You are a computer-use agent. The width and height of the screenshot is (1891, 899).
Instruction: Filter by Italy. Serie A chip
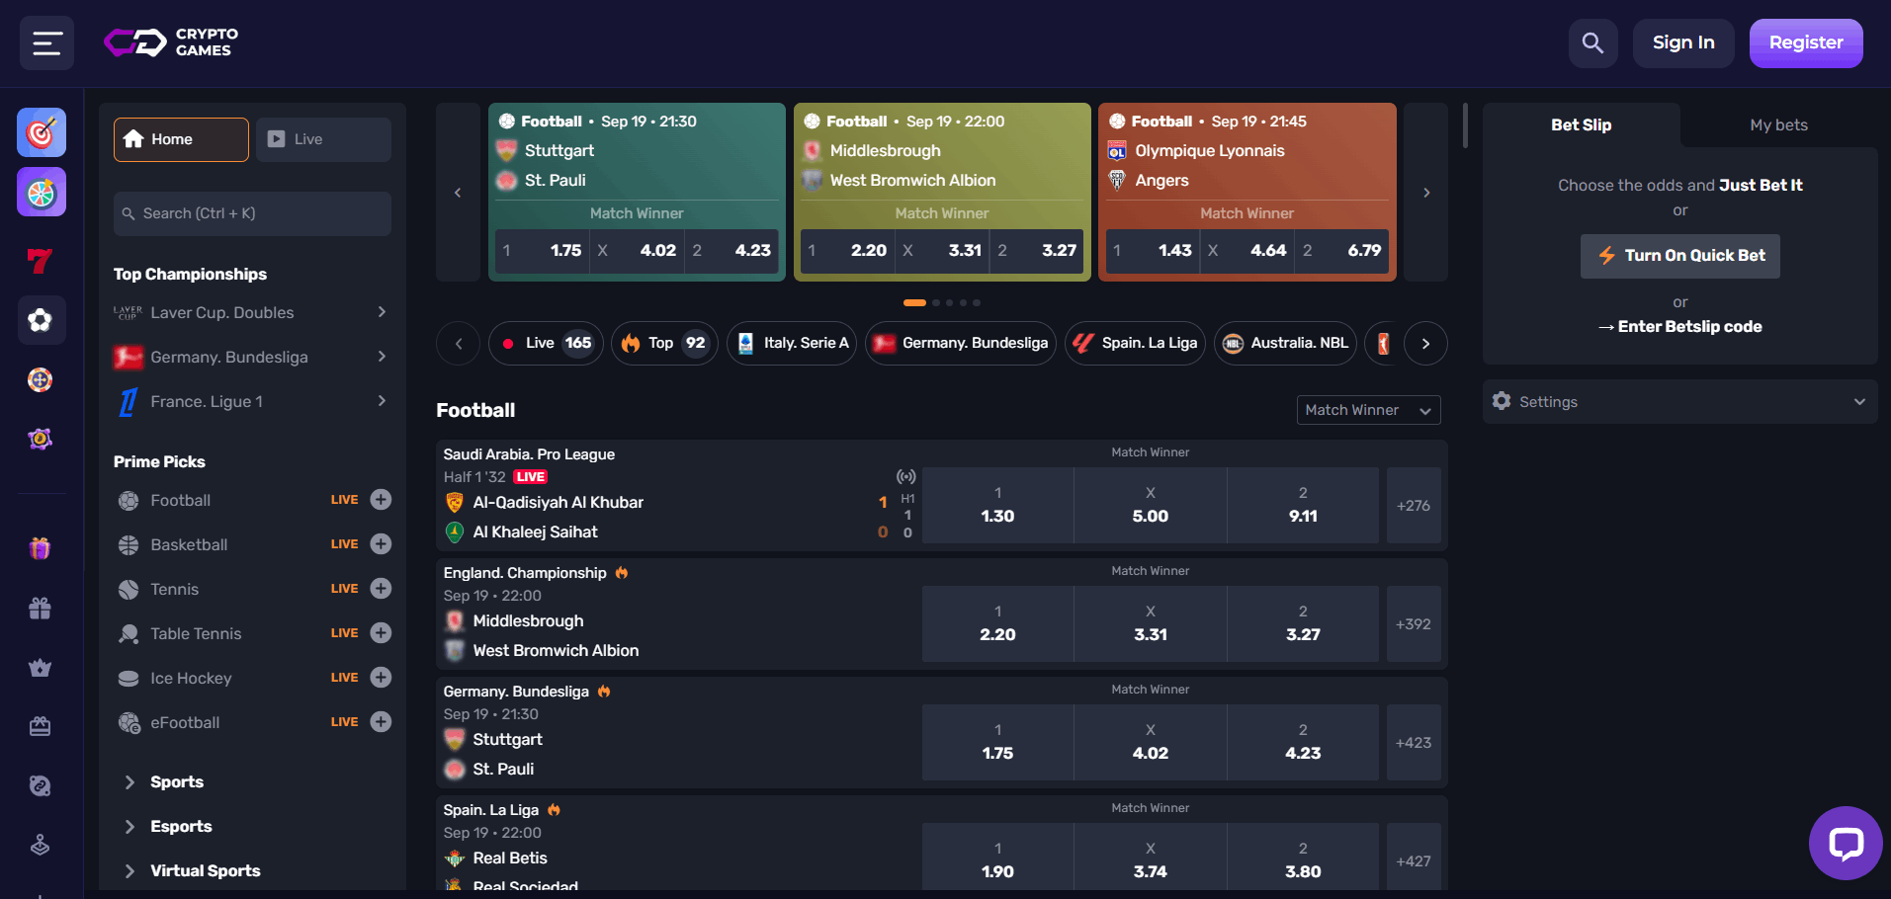point(792,344)
